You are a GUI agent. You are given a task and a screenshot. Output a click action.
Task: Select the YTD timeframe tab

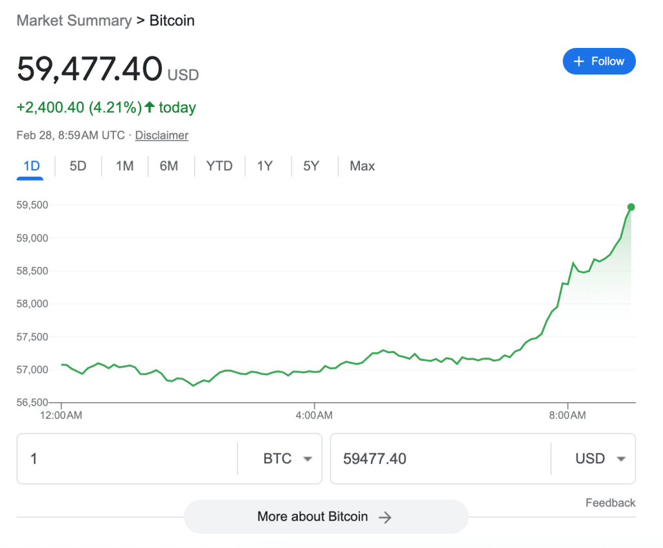tap(219, 166)
